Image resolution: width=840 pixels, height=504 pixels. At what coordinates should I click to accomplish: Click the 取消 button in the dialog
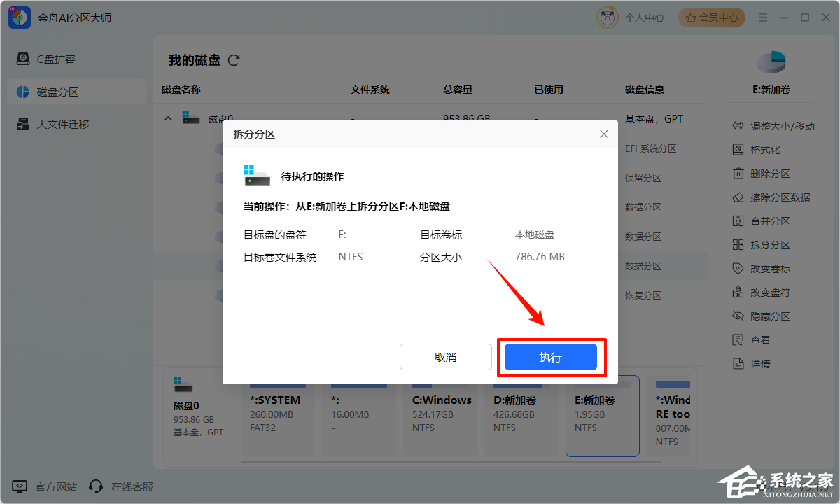click(446, 357)
